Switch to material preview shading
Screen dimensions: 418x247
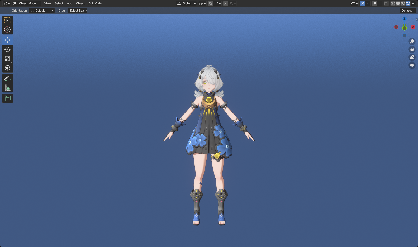[x=403, y=3]
